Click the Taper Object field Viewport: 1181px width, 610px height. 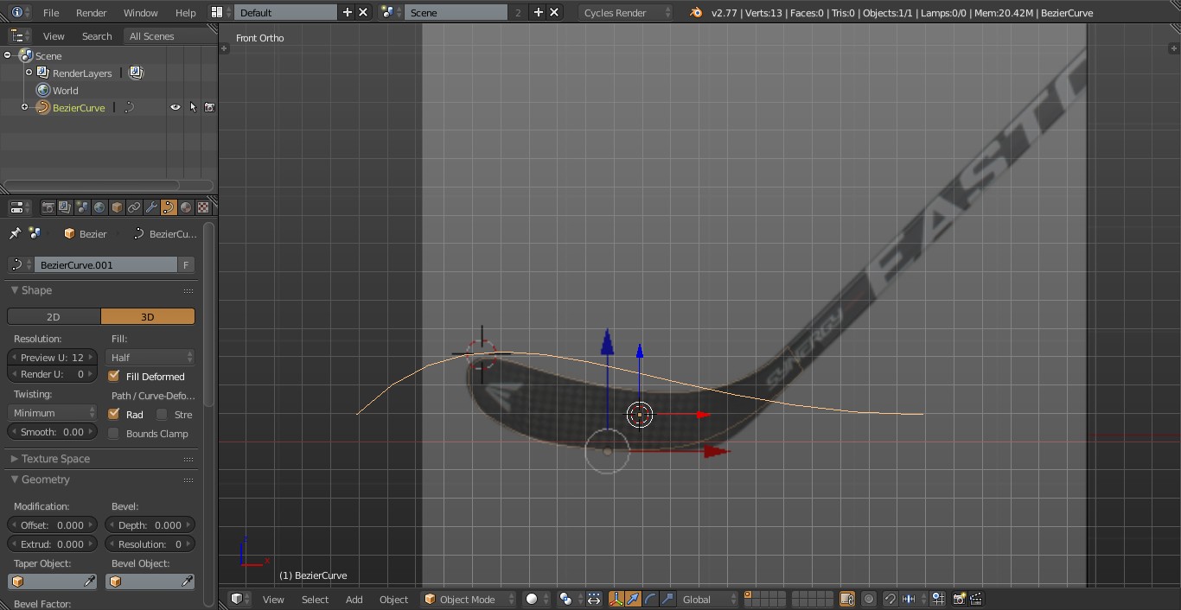click(x=53, y=581)
